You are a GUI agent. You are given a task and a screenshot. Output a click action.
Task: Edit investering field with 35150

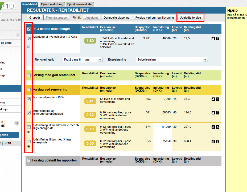point(162,144)
